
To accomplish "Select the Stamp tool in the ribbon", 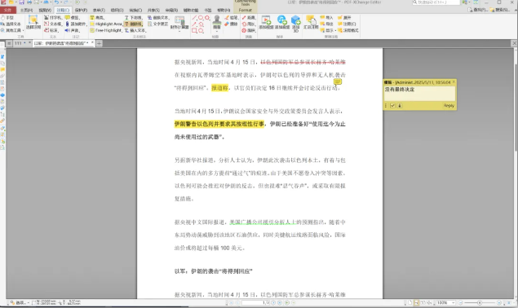I will [217, 23].
